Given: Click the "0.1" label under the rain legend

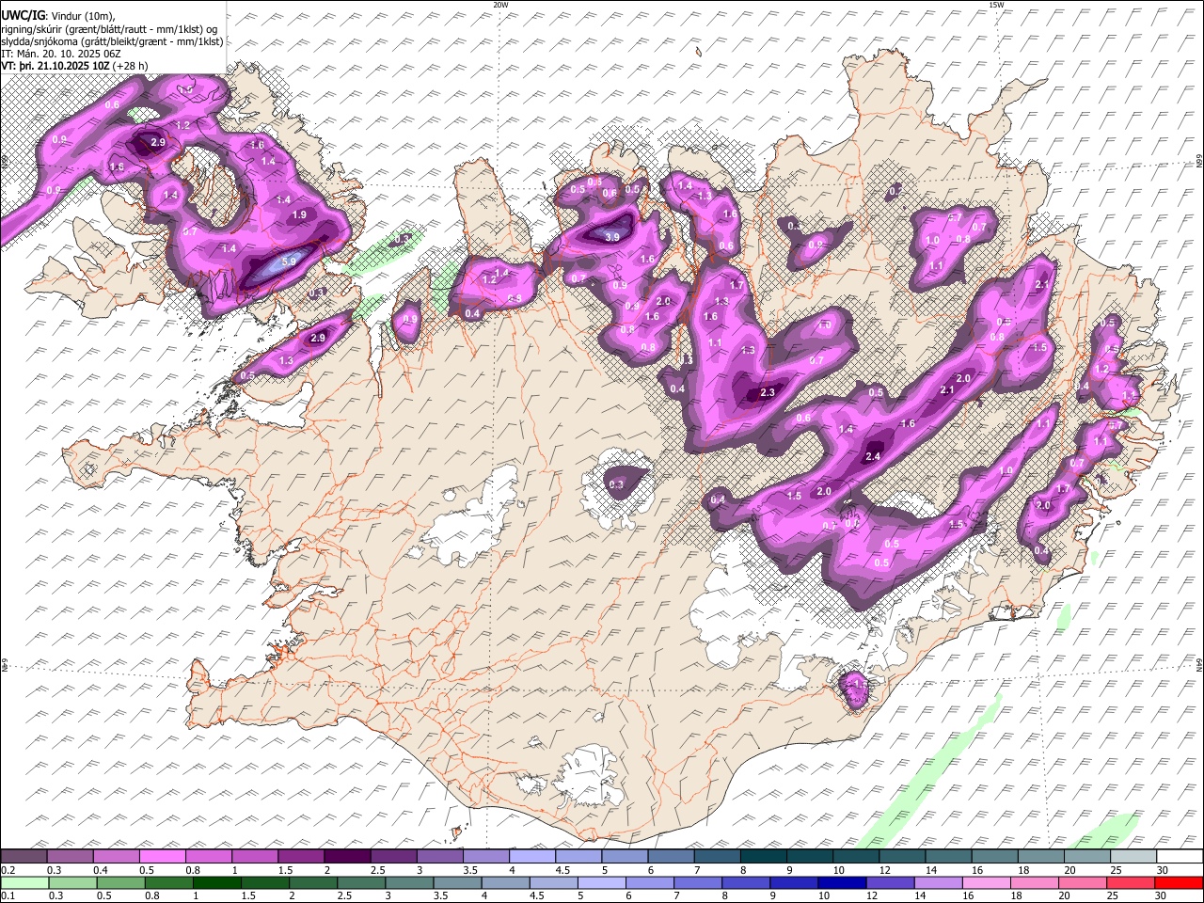Looking at the screenshot, I should (7, 895).
